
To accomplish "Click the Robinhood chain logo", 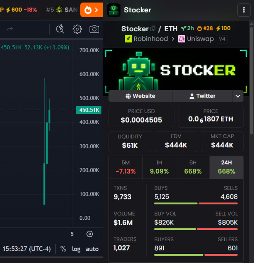I will 128,39.
